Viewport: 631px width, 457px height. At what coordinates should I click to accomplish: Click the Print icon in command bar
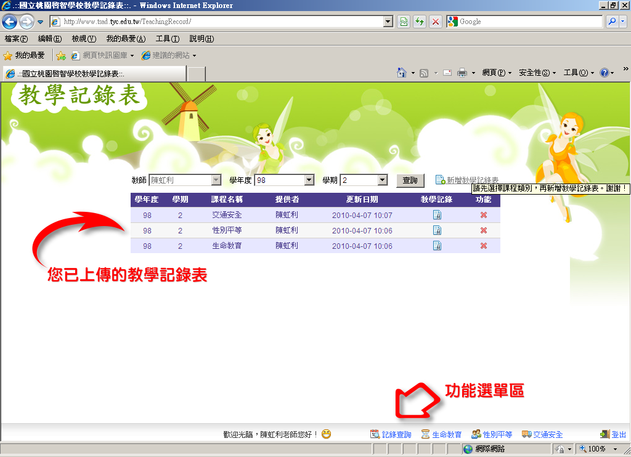[x=462, y=73]
